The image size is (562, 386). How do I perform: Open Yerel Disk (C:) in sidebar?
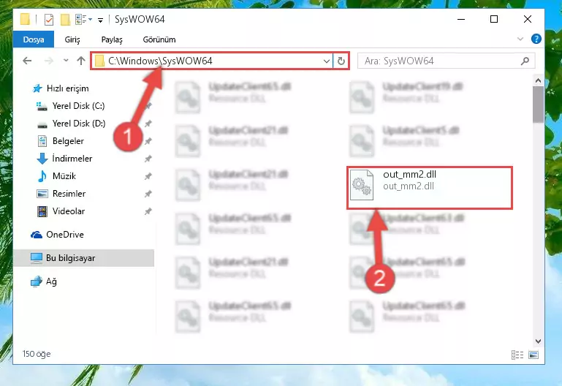(x=78, y=106)
